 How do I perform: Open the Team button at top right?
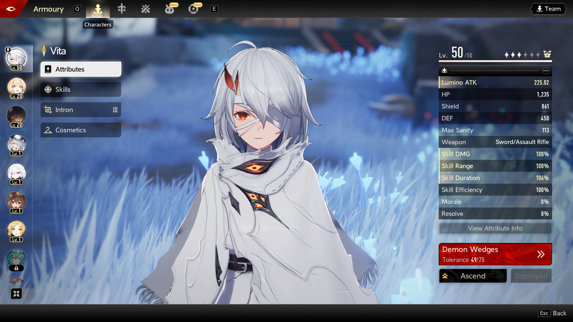(549, 9)
